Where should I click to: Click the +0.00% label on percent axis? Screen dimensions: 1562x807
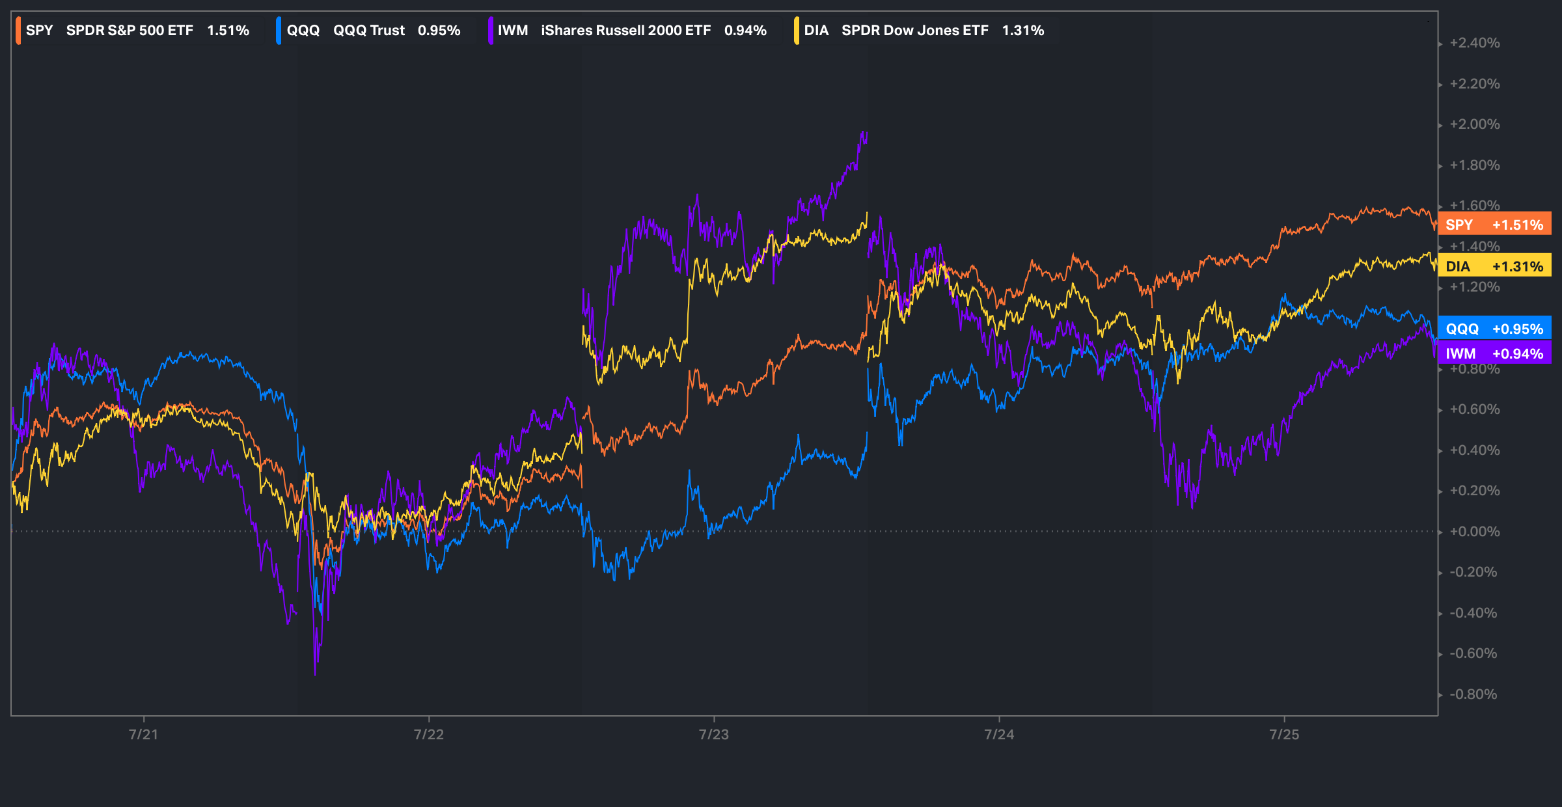coord(1474,532)
